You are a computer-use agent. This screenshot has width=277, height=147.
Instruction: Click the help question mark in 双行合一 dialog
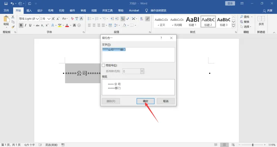pos(161,38)
